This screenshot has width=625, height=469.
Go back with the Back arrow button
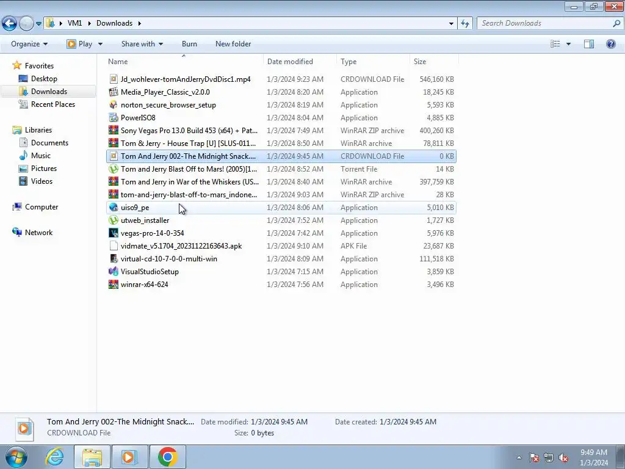pos(10,23)
